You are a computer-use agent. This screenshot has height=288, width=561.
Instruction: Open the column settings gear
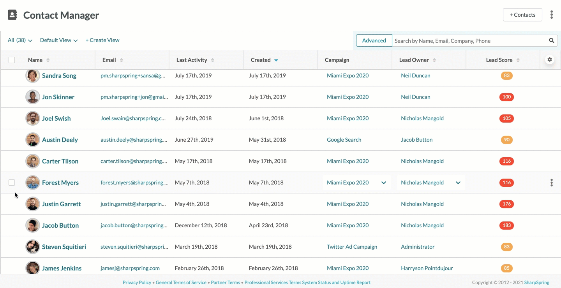(x=550, y=60)
